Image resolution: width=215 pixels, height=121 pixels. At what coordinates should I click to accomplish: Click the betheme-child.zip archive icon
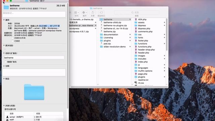pos(101,23)
